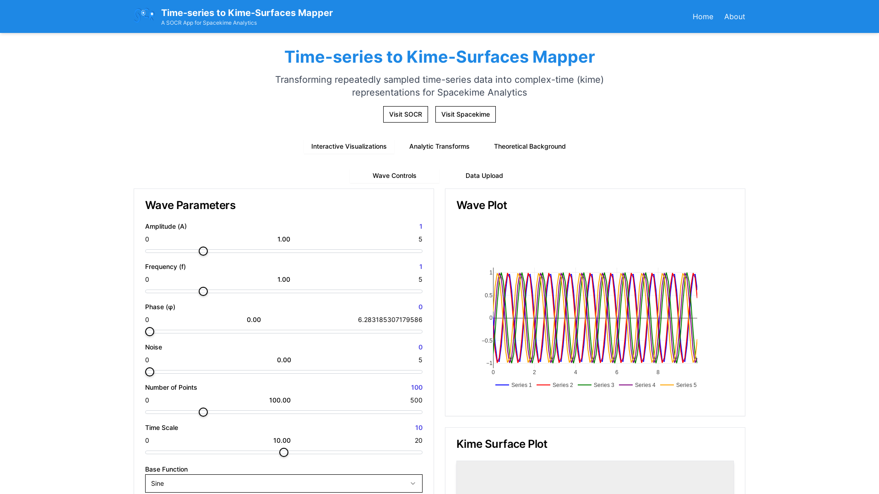Image resolution: width=879 pixels, height=494 pixels.
Task: Select Sine in the Base Function selector
Action: click(x=283, y=483)
